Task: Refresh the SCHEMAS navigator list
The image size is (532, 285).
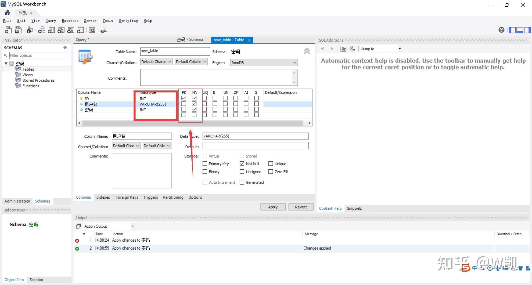Action: [65, 48]
